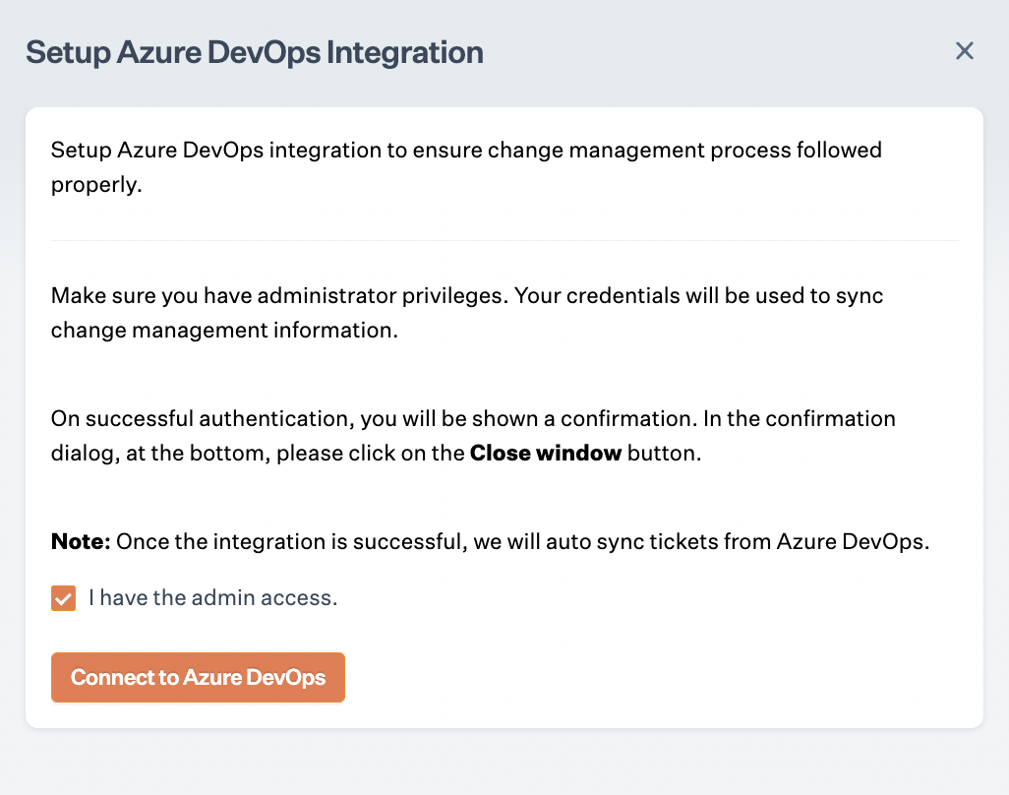Screen dimensions: 1009x795
Task: Click the intro sentence about change management process
Action: (466, 151)
